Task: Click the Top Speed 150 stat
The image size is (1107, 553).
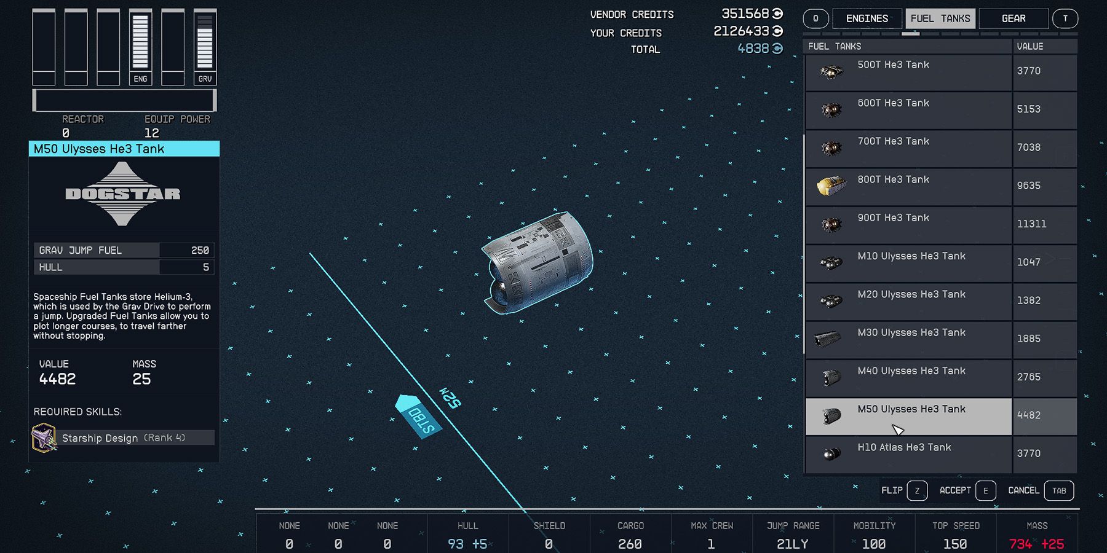Action: (956, 535)
